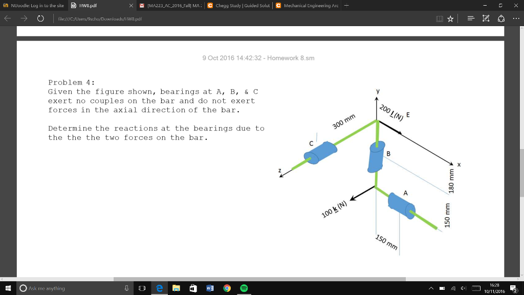Share the HW8.pdf page
Viewport: 524px width, 295px height.
point(501,18)
